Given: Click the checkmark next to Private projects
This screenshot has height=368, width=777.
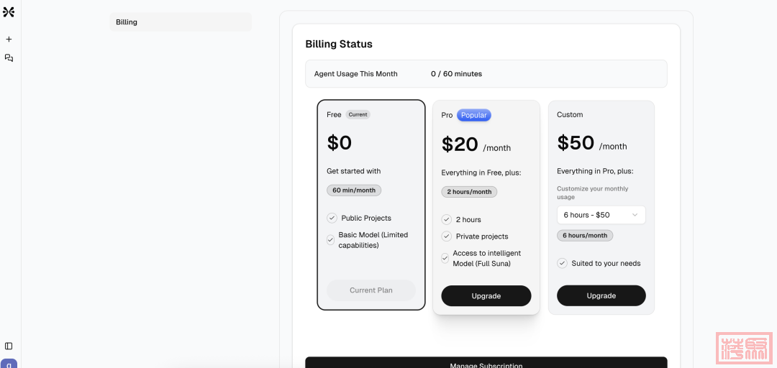Looking at the screenshot, I should coord(447,236).
